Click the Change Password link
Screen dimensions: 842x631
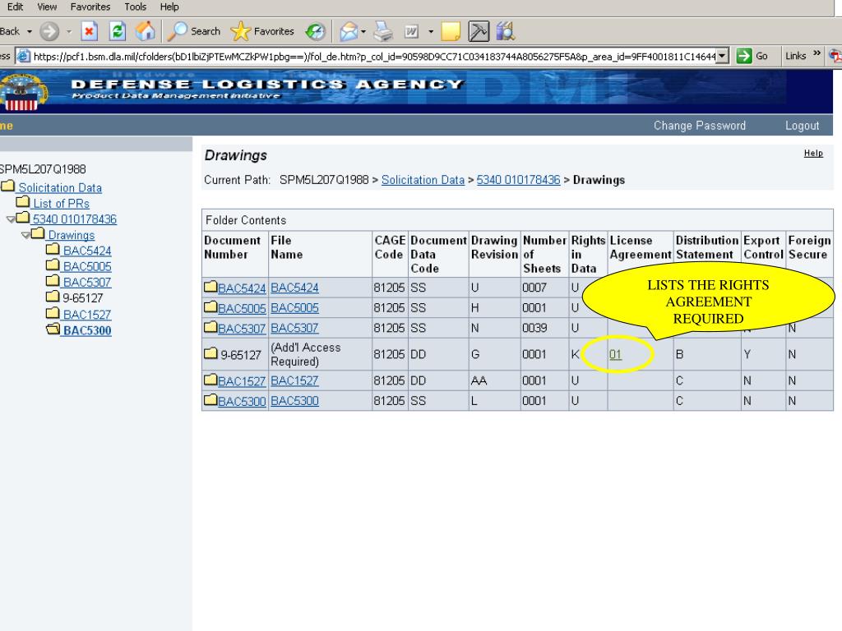click(699, 126)
